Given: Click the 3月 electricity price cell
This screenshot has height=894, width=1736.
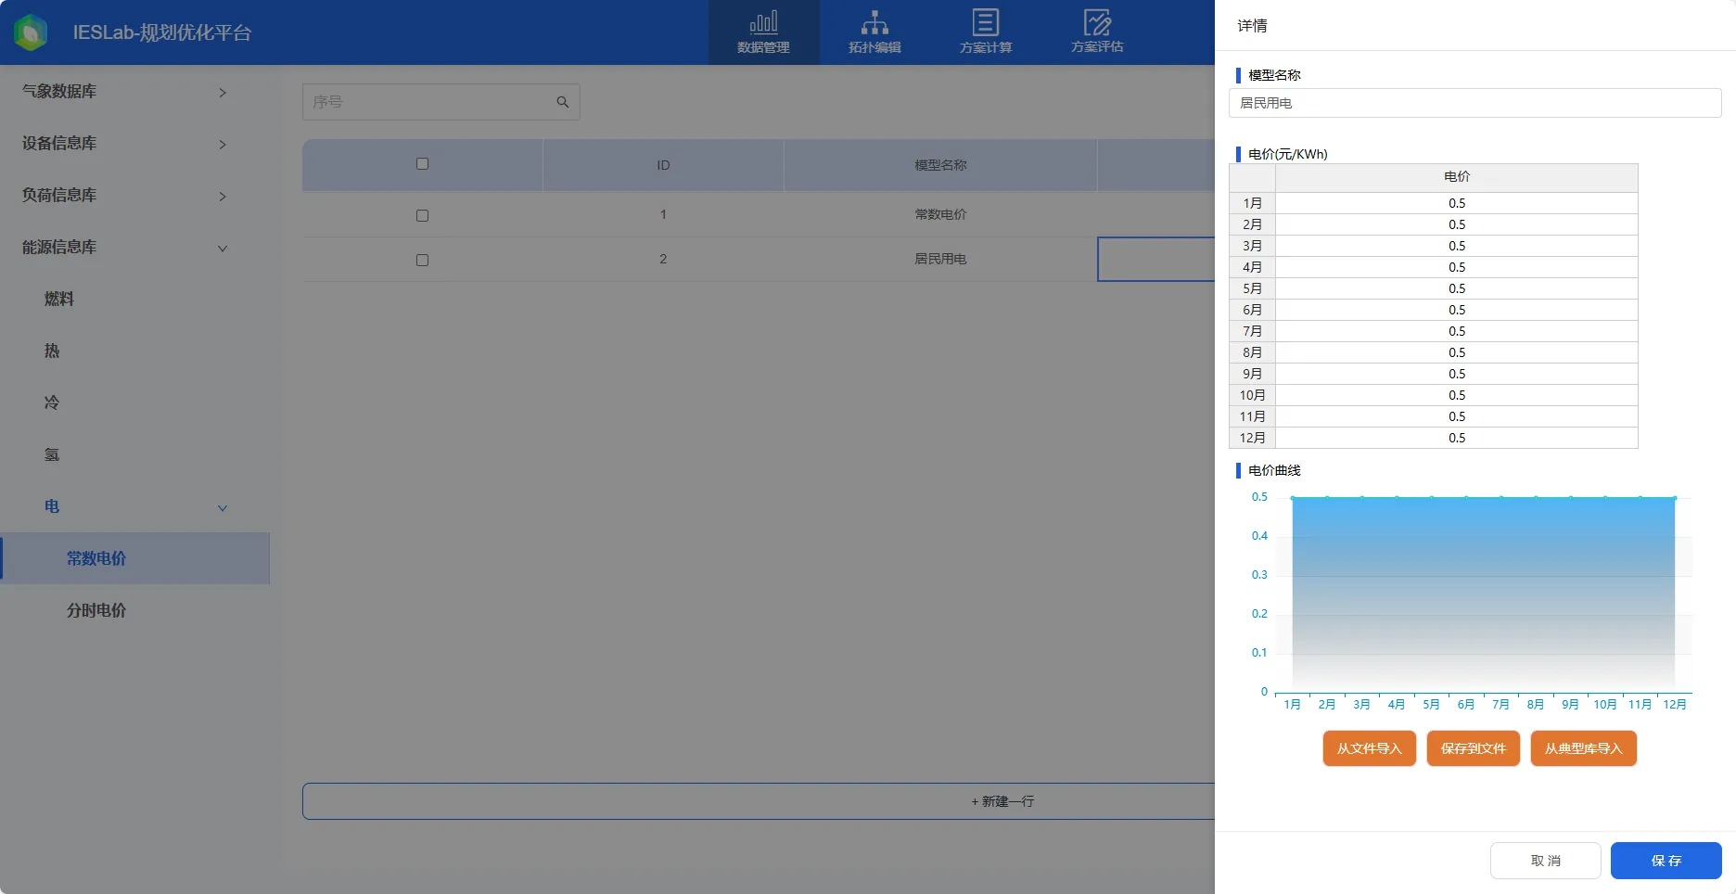Looking at the screenshot, I should [x=1457, y=246].
